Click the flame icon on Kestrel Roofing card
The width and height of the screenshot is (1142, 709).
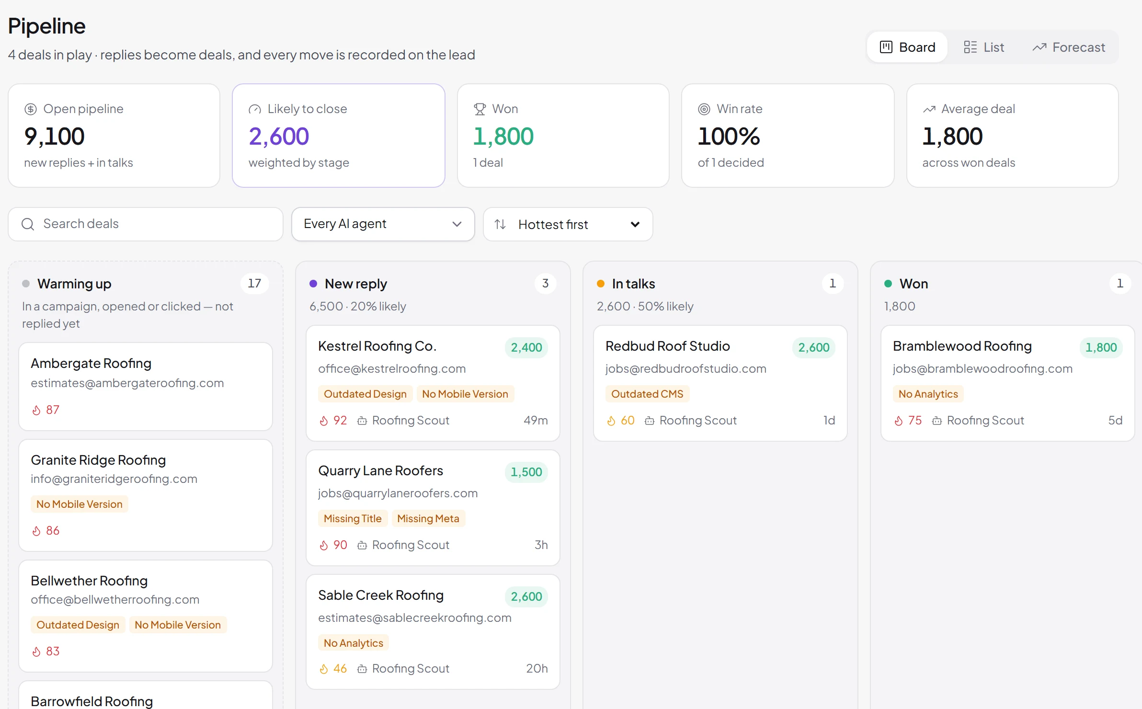pyautogui.click(x=324, y=421)
